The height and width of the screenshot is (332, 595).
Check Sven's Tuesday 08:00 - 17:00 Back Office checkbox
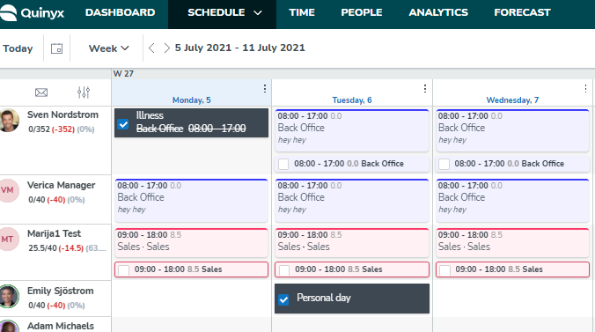tap(283, 164)
